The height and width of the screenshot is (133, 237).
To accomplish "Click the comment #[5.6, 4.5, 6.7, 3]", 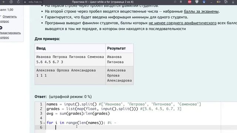I will click(x=161, y=109).
